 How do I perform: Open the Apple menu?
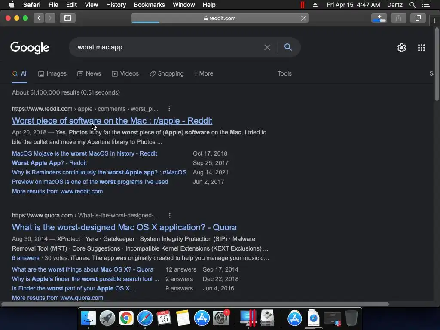pos(12,5)
